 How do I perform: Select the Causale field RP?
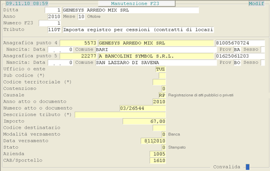pos(162,95)
